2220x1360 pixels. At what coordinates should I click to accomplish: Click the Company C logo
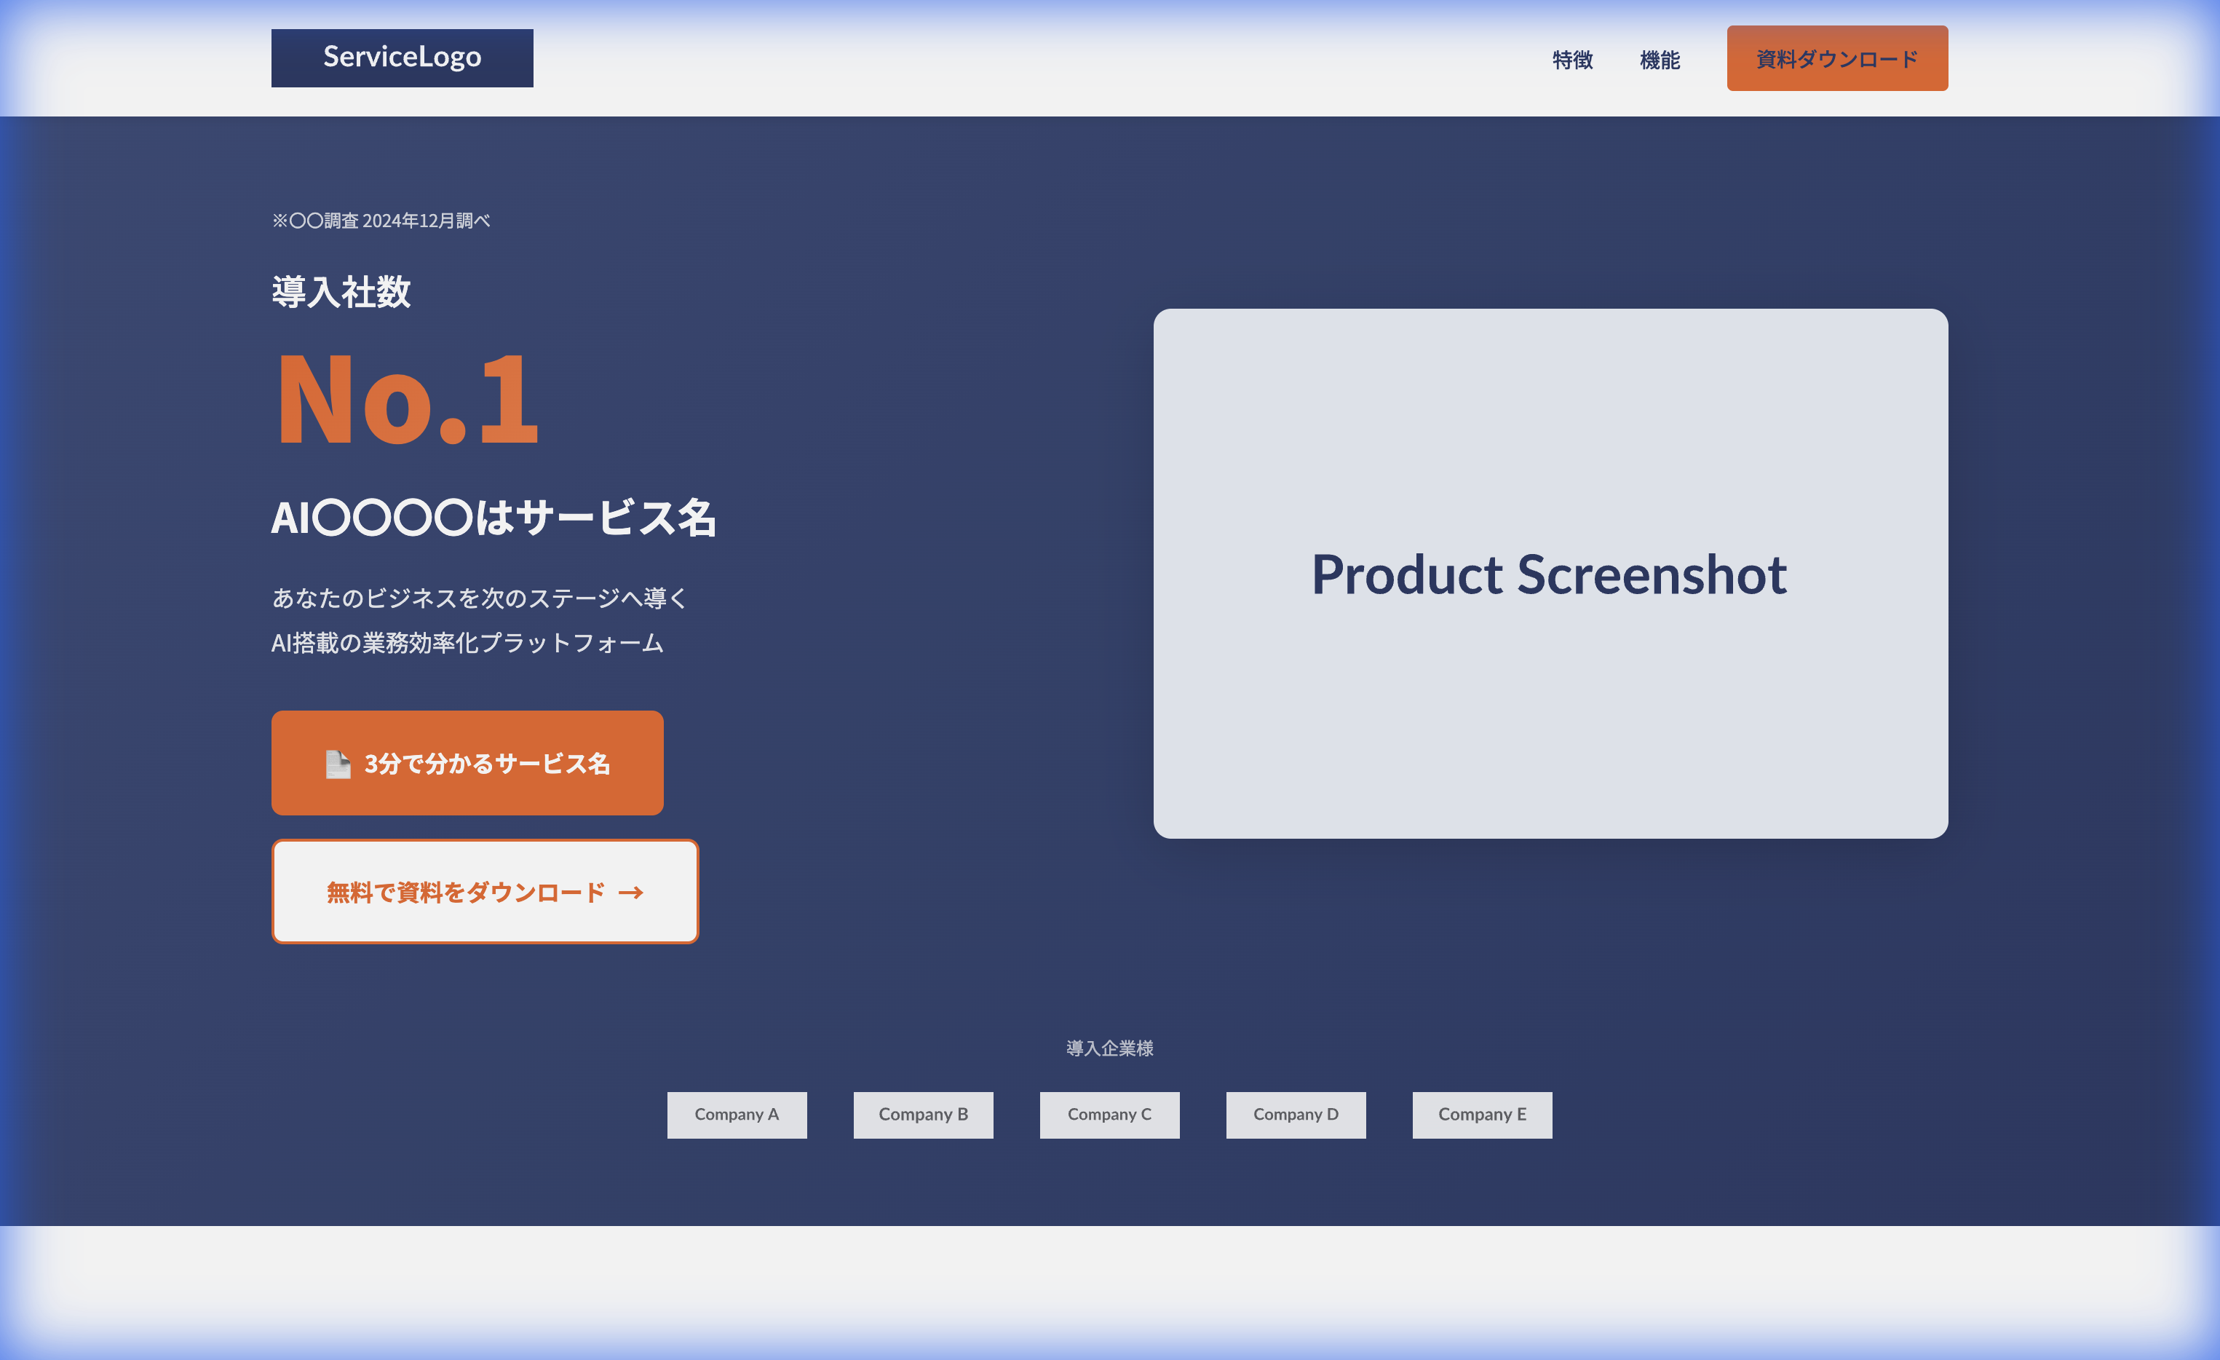click(1109, 1114)
